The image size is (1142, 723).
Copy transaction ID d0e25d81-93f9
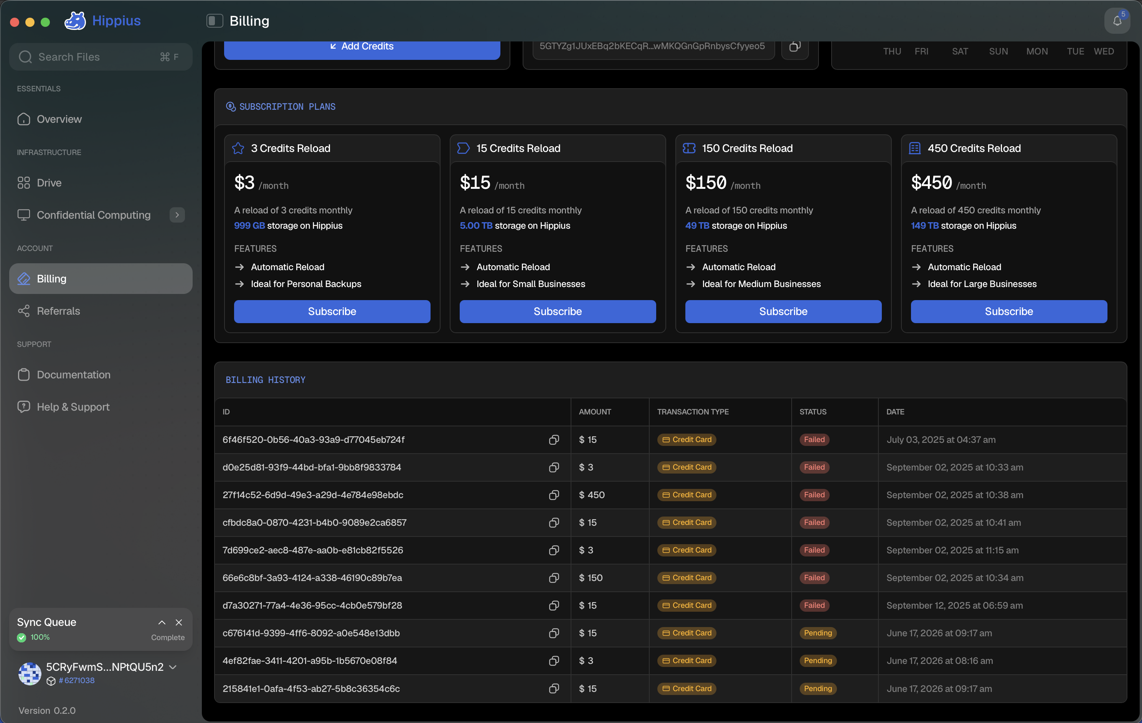pyautogui.click(x=553, y=467)
